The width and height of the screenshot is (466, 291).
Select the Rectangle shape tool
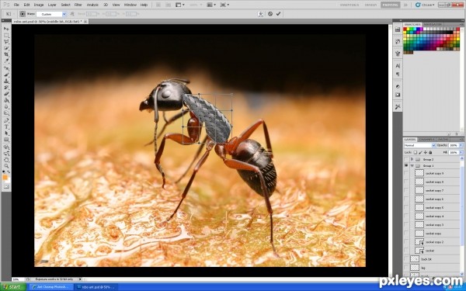click(6, 140)
